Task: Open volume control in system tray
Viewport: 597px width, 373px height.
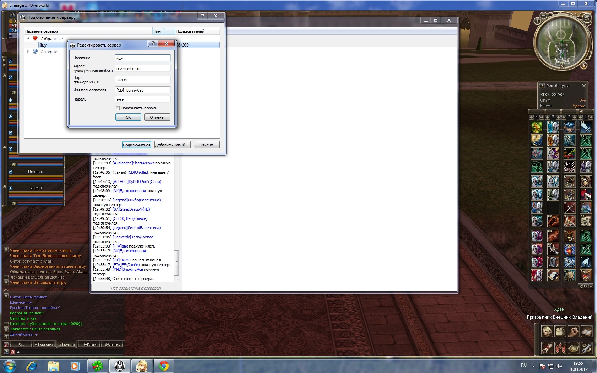Action: 559,366
